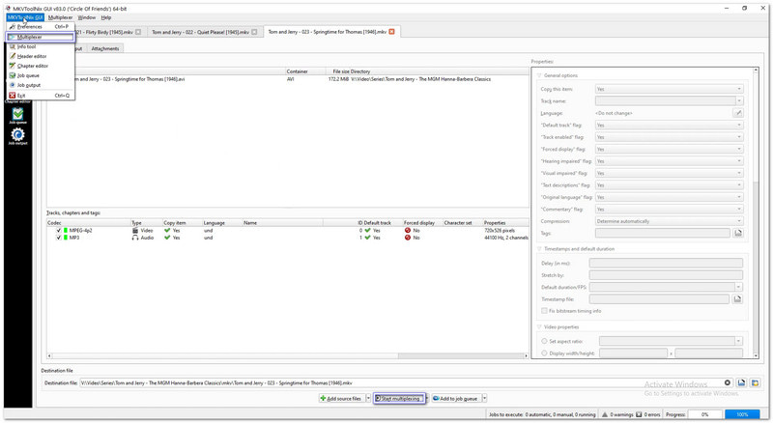
Task: Toggle the MPEG-4p2 video track checkbox
Action: tap(58, 231)
